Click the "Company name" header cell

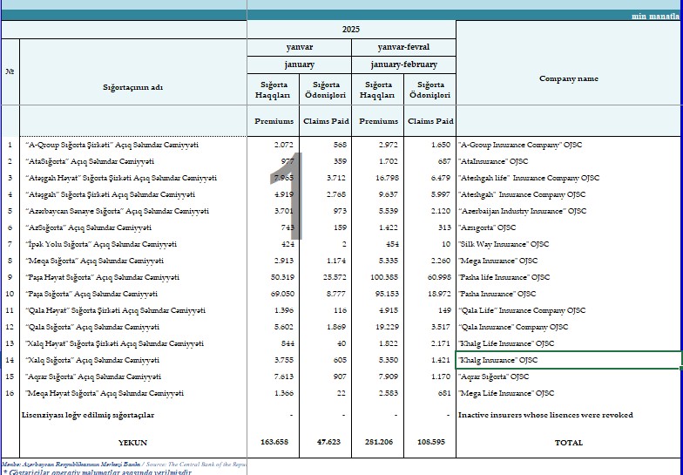pos(568,78)
